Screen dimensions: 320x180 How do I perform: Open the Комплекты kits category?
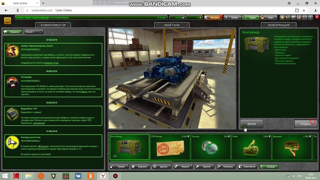[247, 166]
